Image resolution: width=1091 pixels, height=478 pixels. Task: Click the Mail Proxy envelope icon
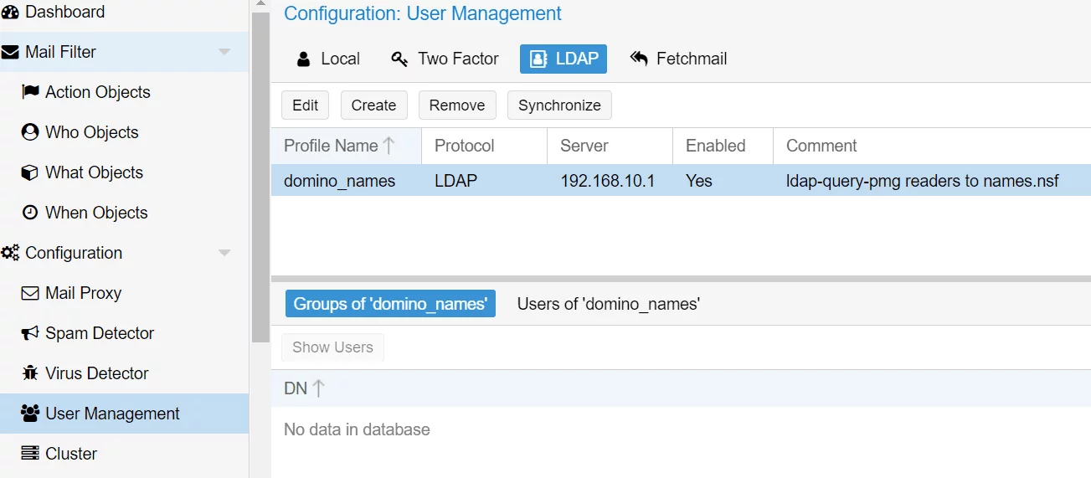coord(30,293)
